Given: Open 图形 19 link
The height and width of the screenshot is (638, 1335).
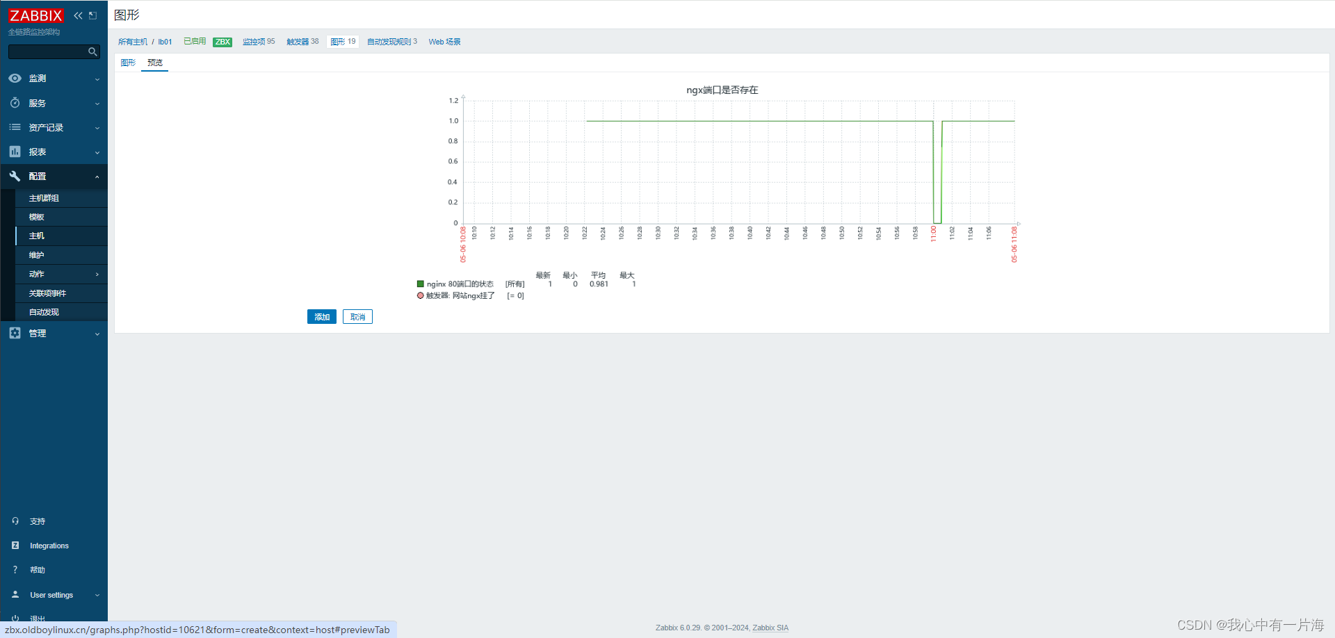Looking at the screenshot, I should coord(343,42).
